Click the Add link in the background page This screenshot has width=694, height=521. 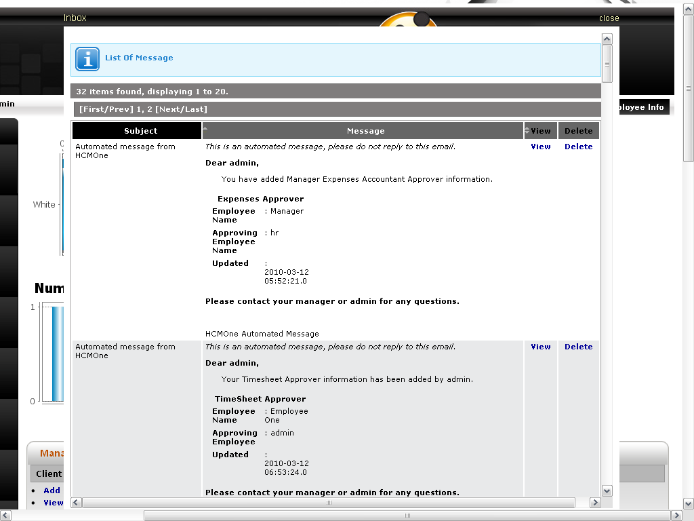[x=52, y=490]
